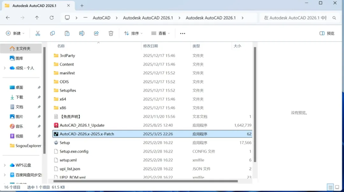
Task: Expand the chevron after the This PC icon
Action: [76, 18]
